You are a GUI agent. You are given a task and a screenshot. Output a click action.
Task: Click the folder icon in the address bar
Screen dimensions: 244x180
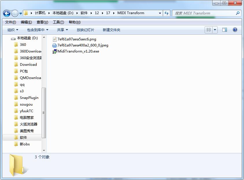(26, 13)
